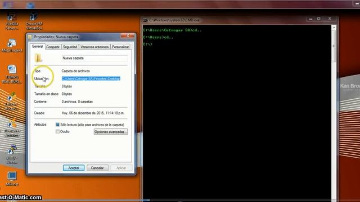The height and width of the screenshot is (202, 360).
Task: Open the putty desktop shortcut
Action: click(x=11, y=154)
